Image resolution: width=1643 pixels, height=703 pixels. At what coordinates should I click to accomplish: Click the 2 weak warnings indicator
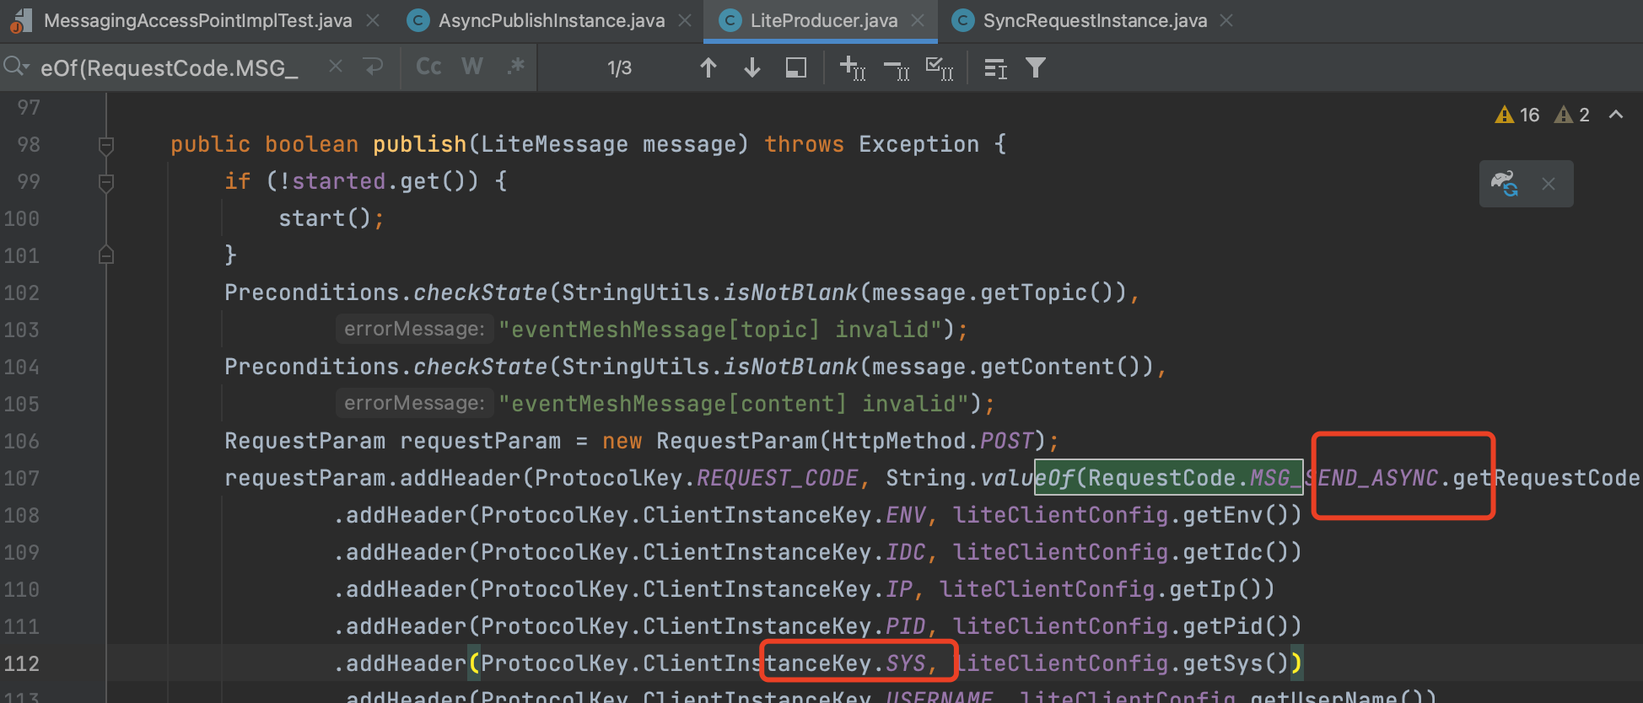coord(1573,115)
